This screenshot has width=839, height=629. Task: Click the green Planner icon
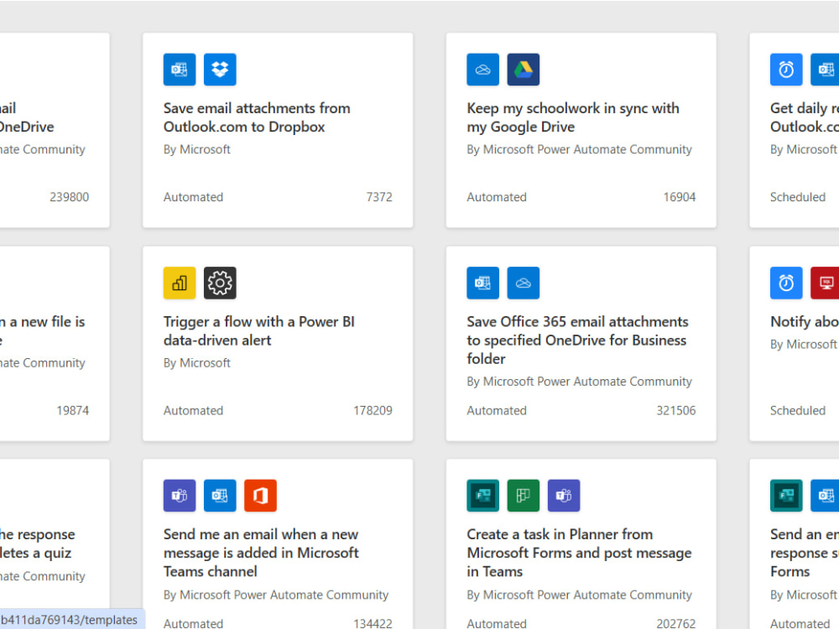(x=524, y=496)
